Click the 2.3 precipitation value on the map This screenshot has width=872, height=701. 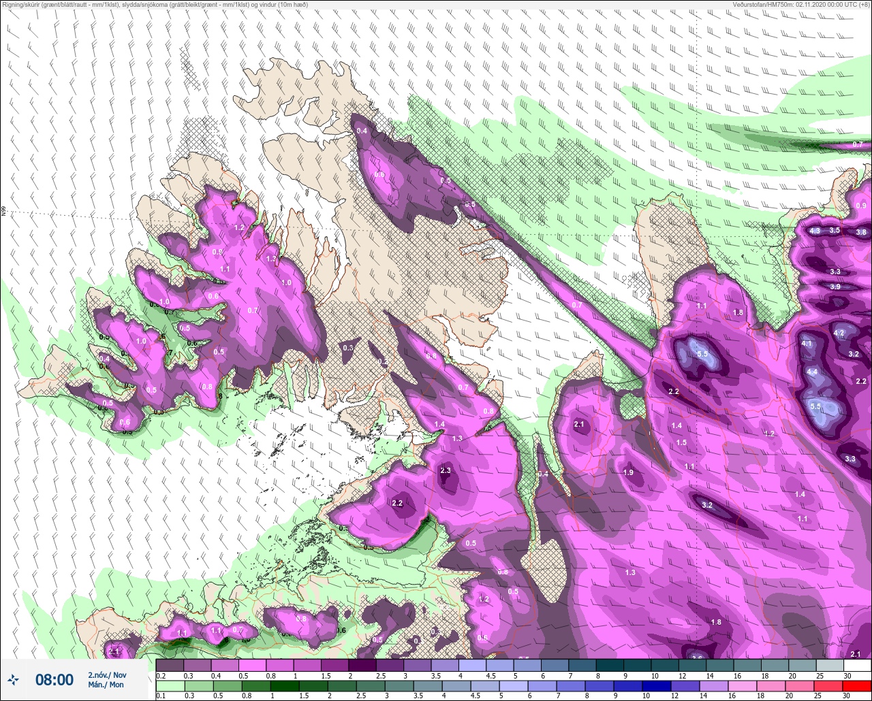pos(446,470)
